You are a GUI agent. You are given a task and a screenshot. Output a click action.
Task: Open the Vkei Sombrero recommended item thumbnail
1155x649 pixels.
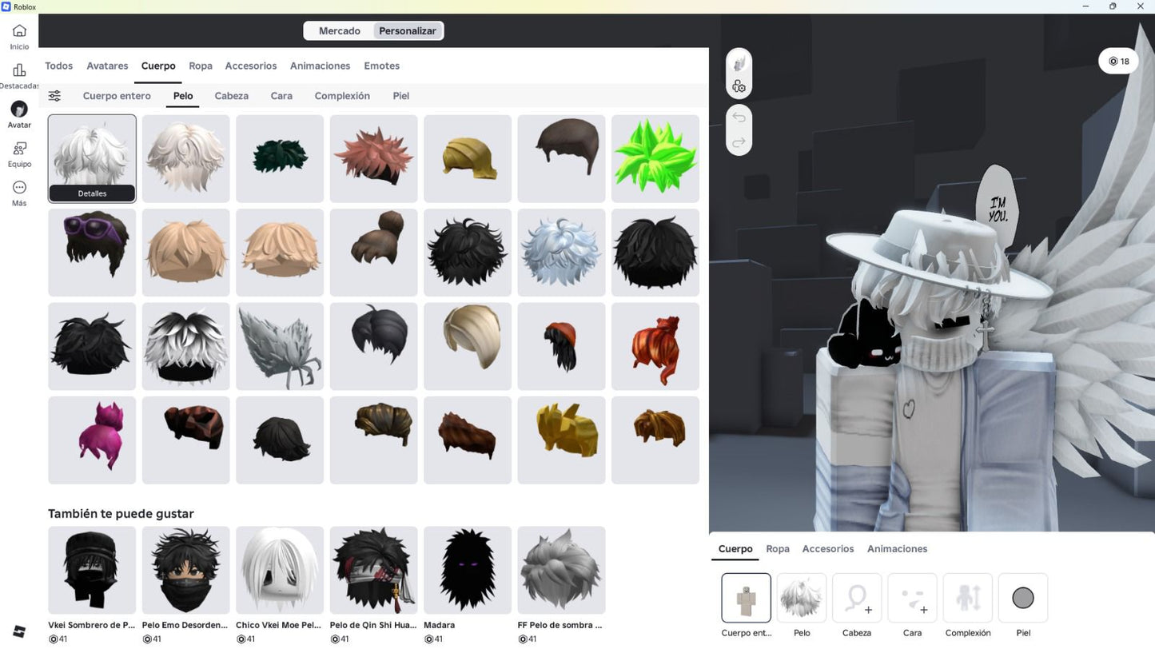(92, 570)
